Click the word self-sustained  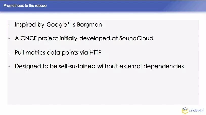(77, 66)
